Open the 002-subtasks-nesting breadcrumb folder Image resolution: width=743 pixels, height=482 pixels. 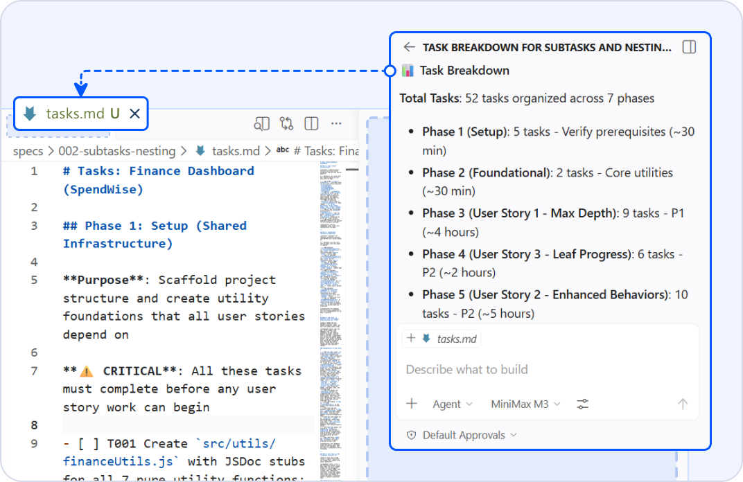tap(117, 151)
